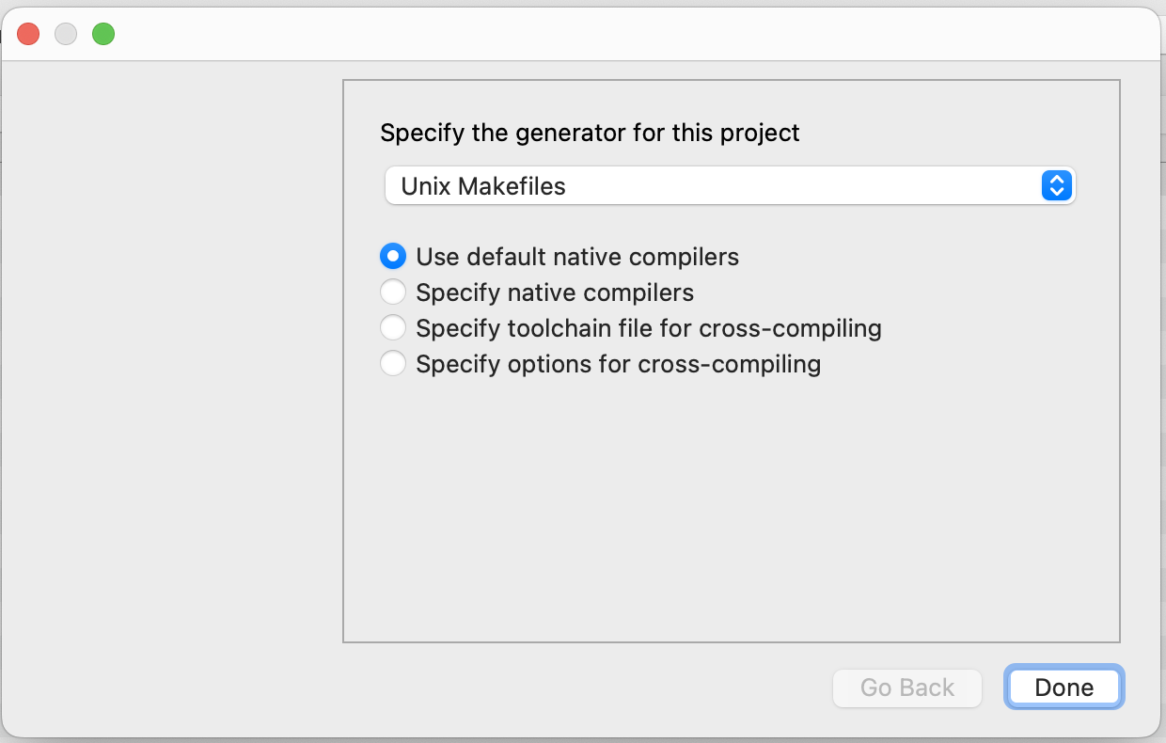1166x743 pixels.
Task: Zoom the window with the green button
Action: tap(103, 35)
